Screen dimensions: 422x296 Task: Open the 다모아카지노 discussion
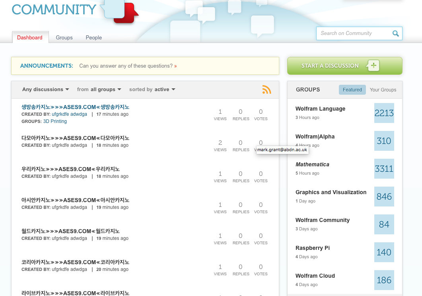click(75, 138)
